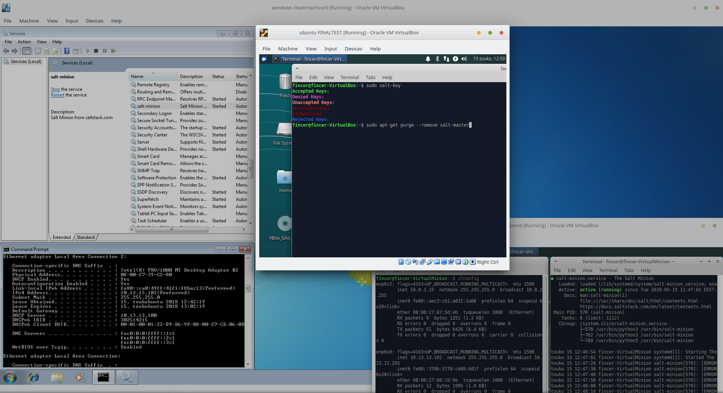Select the Task Scheduler service row
The image size is (723, 393).
point(188,221)
